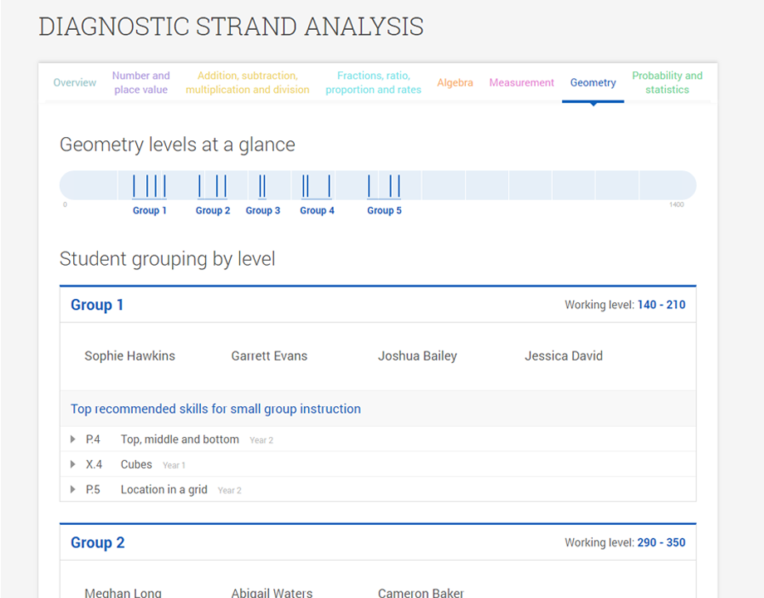Click a level marker above Group 5
This screenshot has width=764, height=598.
pyautogui.click(x=384, y=184)
